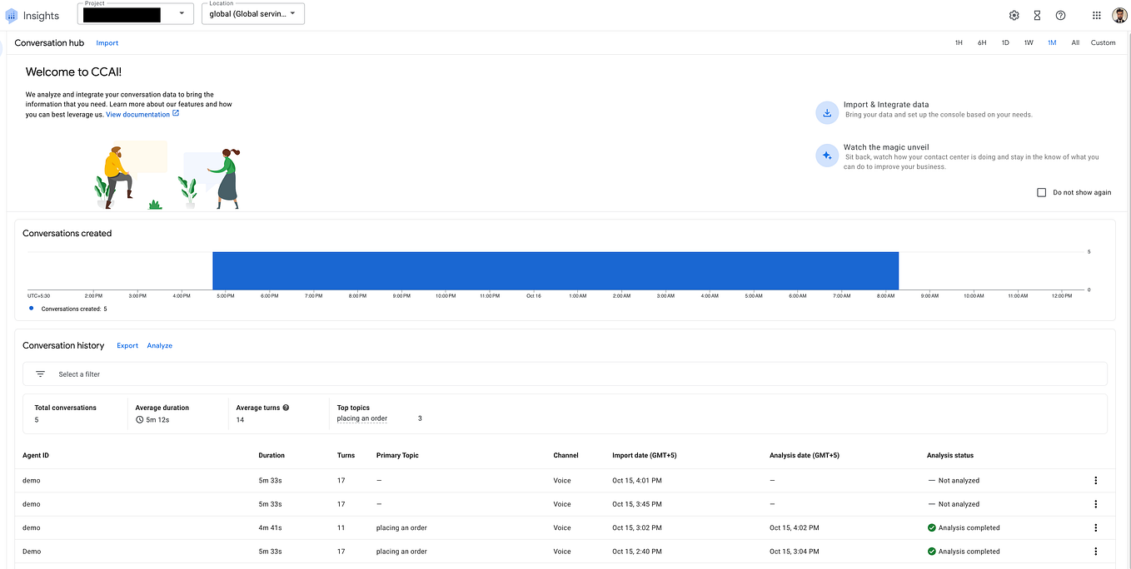
Task: Switch time range to 1W
Action: [1028, 42]
